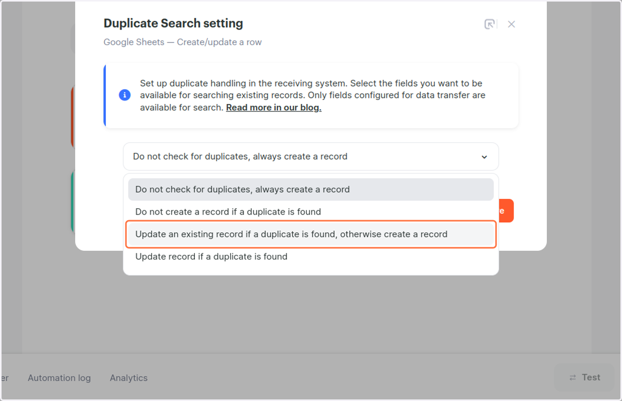Click the expand dialog arrow icon
Image resolution: width=622 pixels, height=401 pixels.
pos(489,24)
